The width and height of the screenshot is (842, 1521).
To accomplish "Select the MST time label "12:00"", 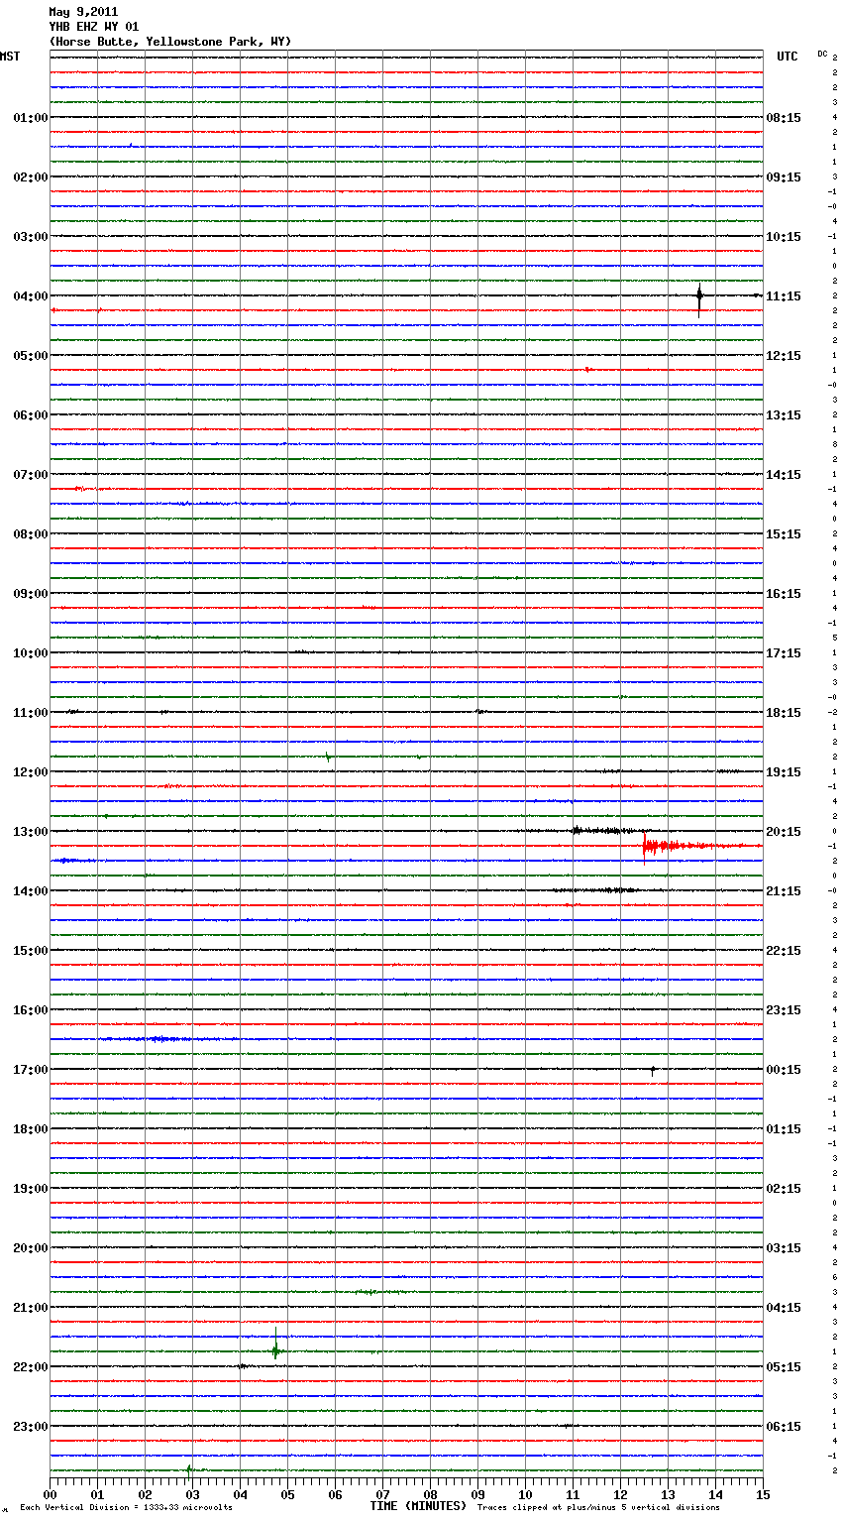I will tap(30, 772).
